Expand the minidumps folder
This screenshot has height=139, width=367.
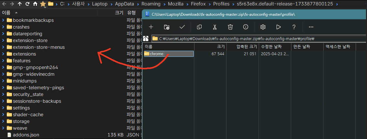click(x=3, y=81)
